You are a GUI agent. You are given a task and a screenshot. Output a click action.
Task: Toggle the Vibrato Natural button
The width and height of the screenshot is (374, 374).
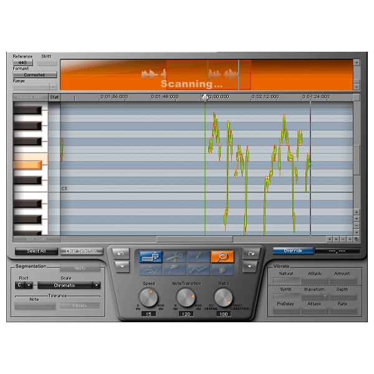(287, 280)
